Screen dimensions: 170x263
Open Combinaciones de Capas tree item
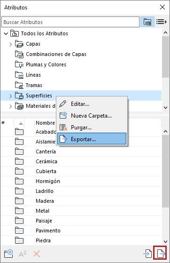click(56, 55)
